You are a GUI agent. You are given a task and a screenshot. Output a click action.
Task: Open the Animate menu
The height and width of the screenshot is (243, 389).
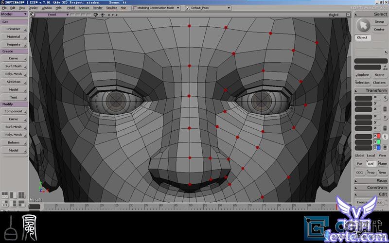pyautogui.click(x=84, y=8)
